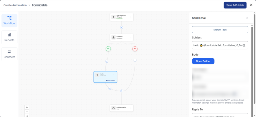Click the Create Automation breadcrumb link
The height and width of the screenshot is (117, 256).
coord(15,5)
